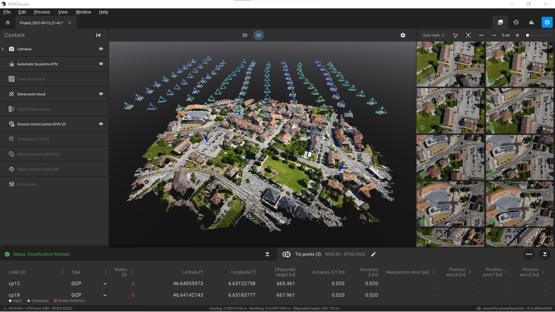555x312 pixels.
Task: Expand the Cameras tree item
Action: pos(3,49)
